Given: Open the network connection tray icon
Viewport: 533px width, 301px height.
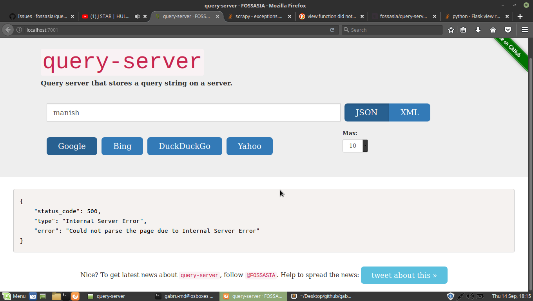Looking at the screenshot, I should [x=461, y=296].
